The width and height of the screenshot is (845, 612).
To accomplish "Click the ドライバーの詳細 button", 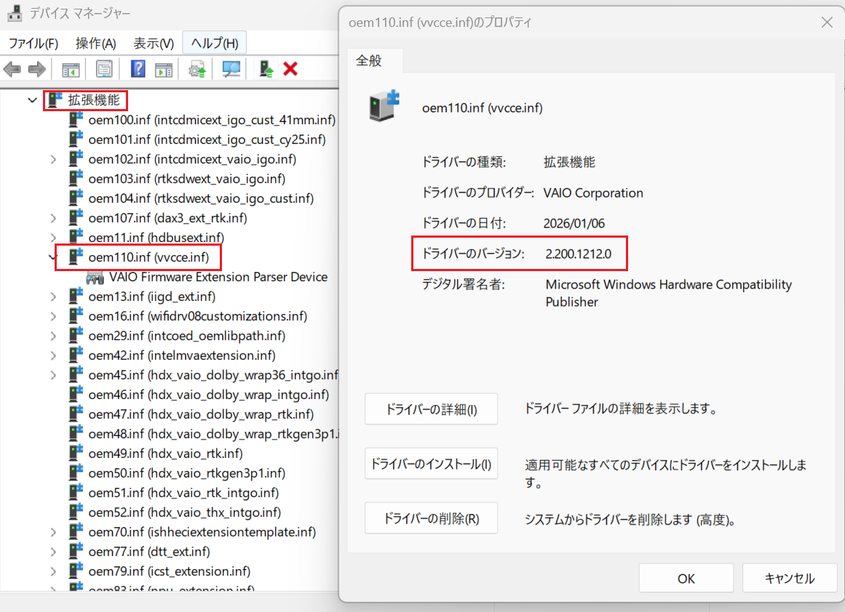I will 431,409.
